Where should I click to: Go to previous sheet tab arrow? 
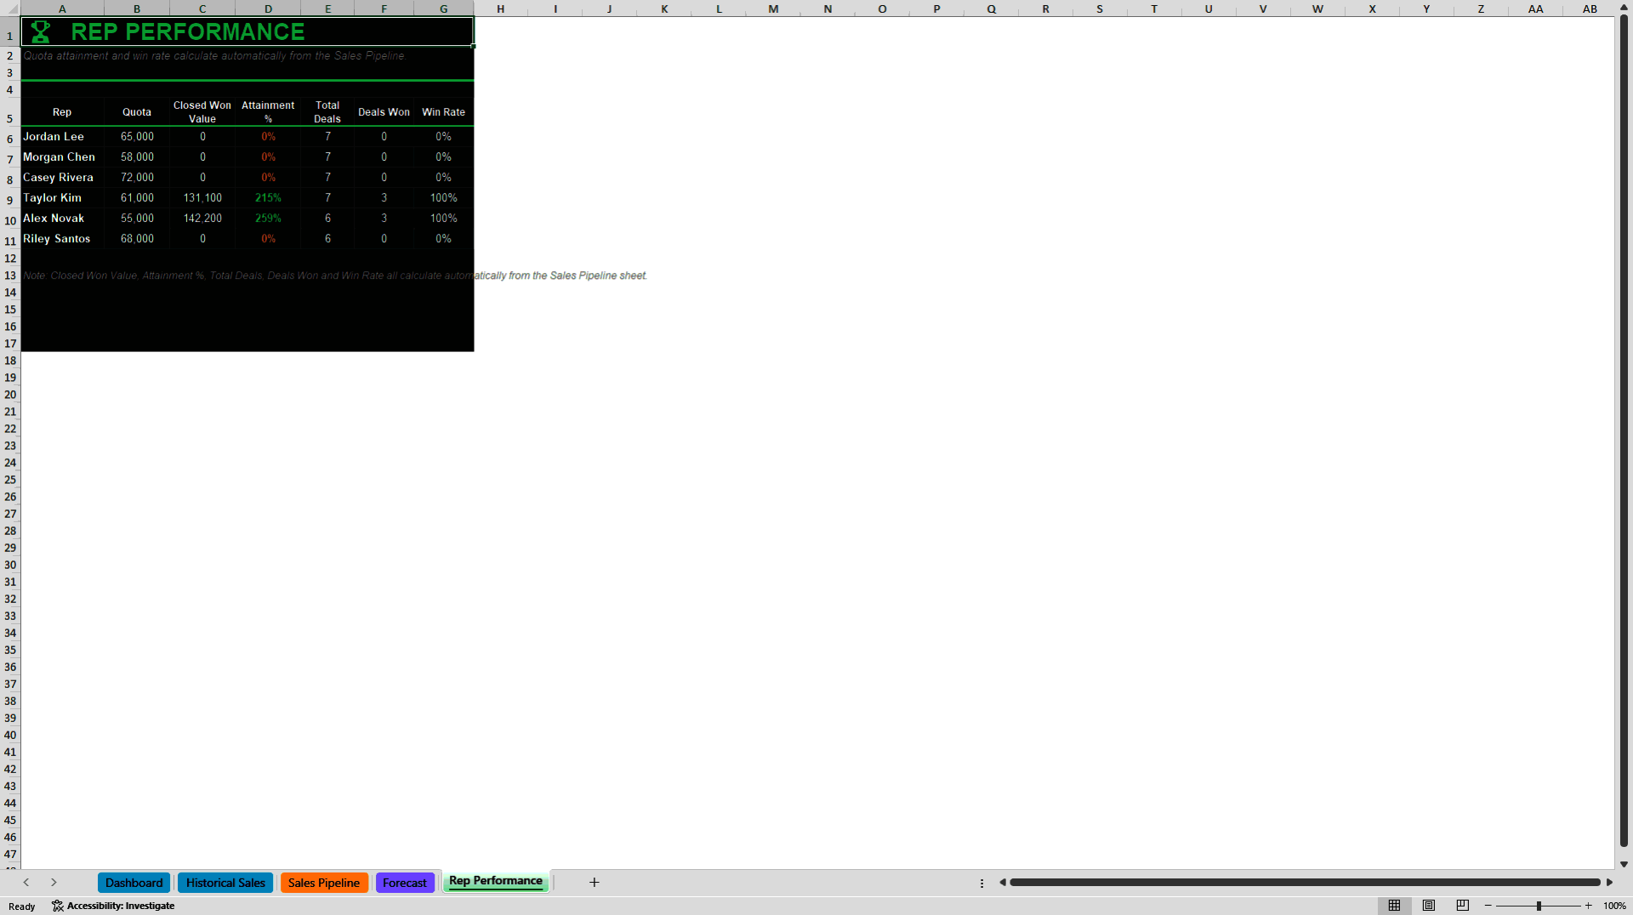[x=26, y=883]
